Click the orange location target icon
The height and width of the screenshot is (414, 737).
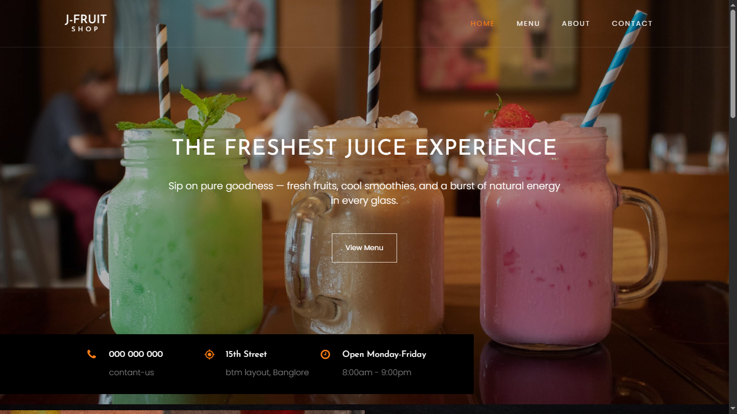click(x=209, y=354)
